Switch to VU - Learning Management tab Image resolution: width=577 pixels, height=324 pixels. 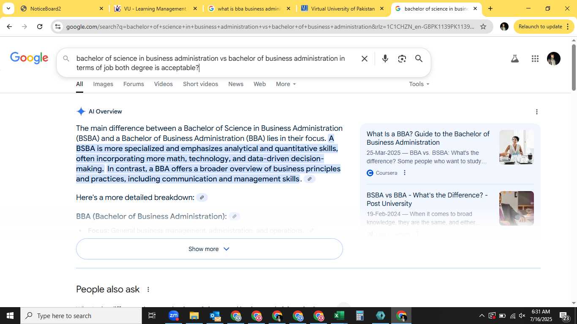[156, 8]
